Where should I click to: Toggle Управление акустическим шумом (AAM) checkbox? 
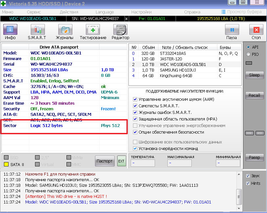tap(135, 99)
